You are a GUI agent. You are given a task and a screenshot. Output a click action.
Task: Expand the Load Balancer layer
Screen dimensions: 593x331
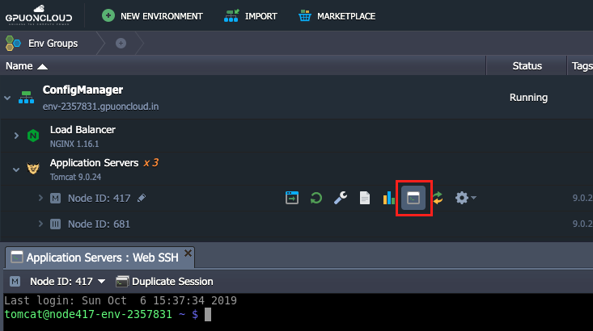pyautogui.click(x=15, y=136)
